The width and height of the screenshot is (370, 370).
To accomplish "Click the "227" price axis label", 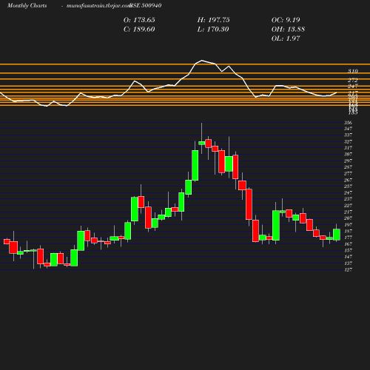I will click(x=348, y=205).
